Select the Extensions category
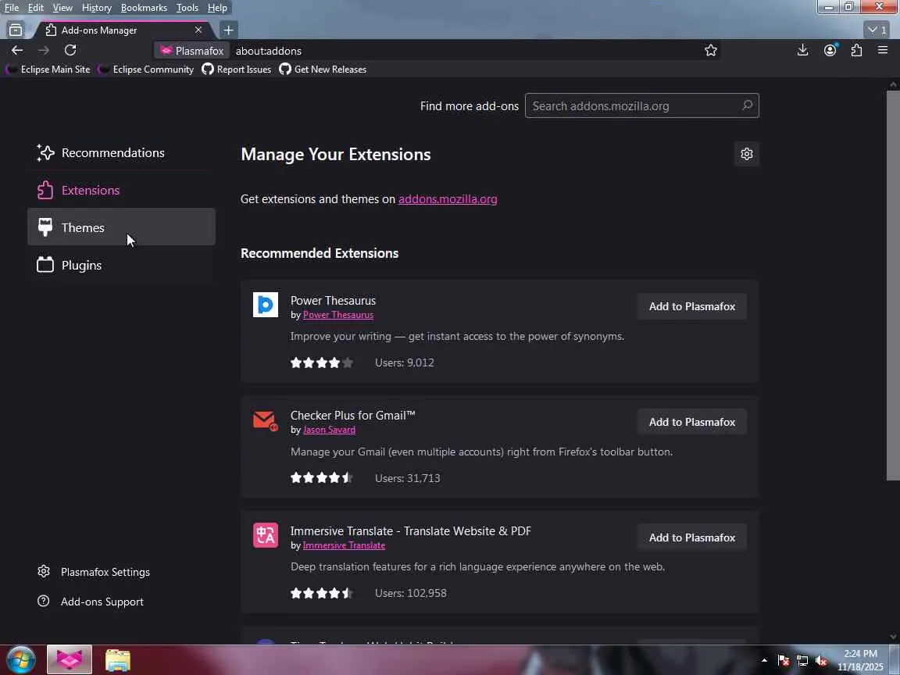 tap(121, 190)
